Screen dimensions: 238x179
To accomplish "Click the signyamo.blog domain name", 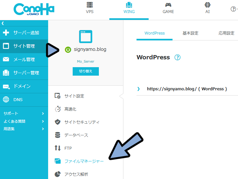I will 90,50.
